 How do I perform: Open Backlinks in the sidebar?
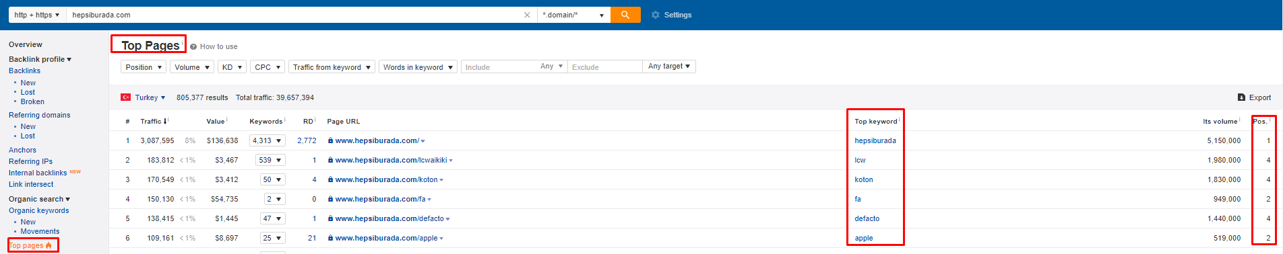coord(24,71)
